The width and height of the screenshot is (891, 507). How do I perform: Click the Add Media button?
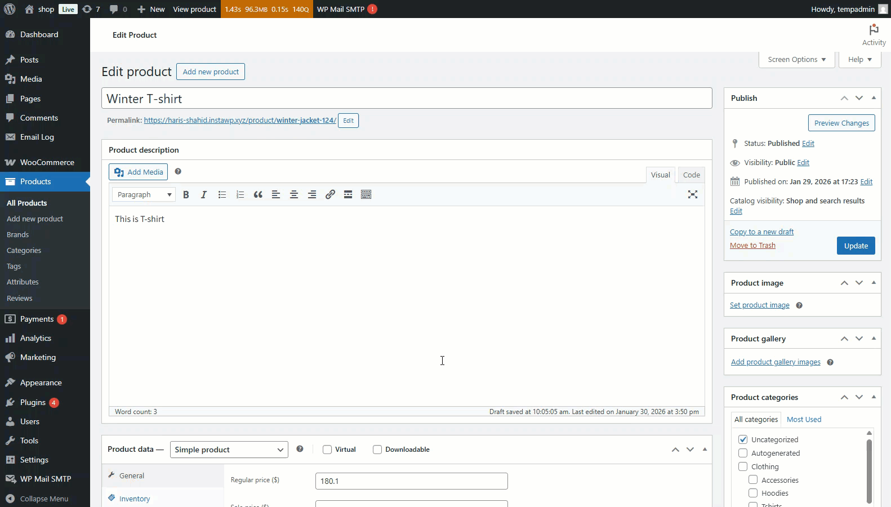tap(138, 172)
